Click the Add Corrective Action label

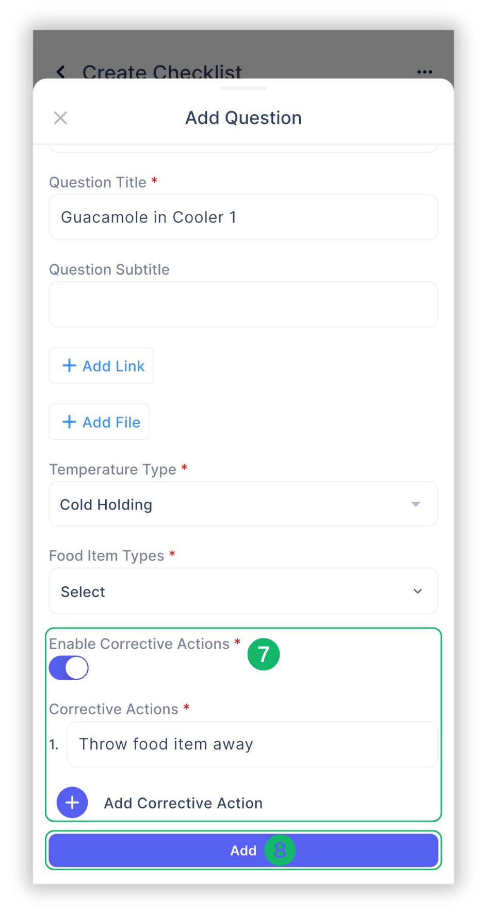coord(183,803)
